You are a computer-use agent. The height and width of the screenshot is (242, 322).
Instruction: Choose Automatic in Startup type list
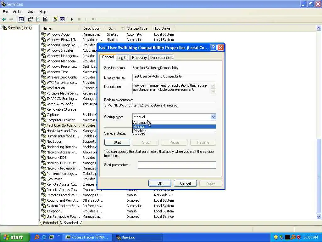pos(174,123)
